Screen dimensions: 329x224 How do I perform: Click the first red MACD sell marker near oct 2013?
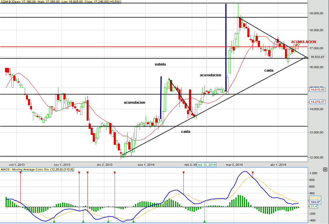(20, 173)
